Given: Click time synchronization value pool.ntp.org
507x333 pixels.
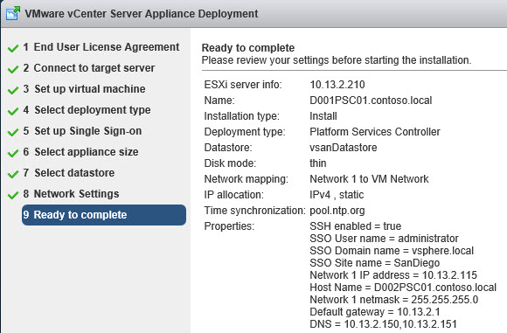Looking at the screenshot, I should click(337, 211).
